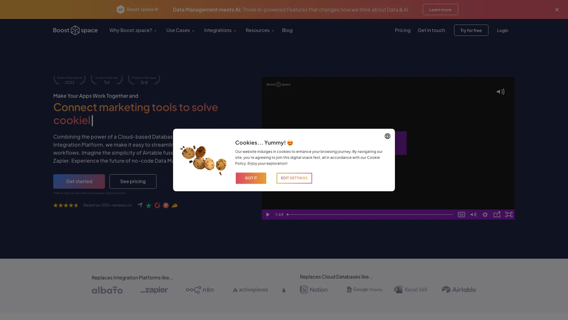This screenshot has height=320, width=568.
Task: Mute the video from the control bar volume icon
Action: [x=473, y=215]
